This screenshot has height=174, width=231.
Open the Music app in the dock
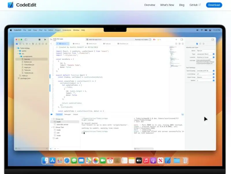[x=146, y=160]
